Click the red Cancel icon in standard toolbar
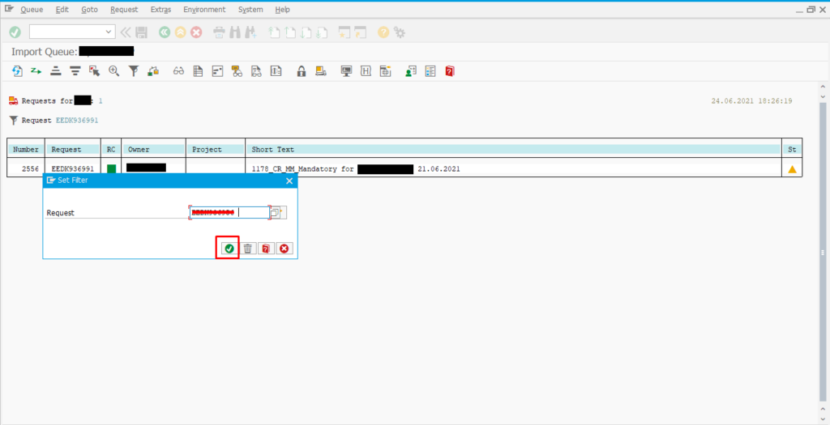Image resolution: width=830 pixels, height=425 pixels. (x=196, y=32)
